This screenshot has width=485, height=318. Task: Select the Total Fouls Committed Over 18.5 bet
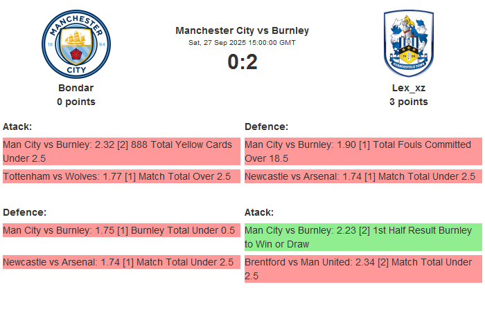[x=363, y=151]
